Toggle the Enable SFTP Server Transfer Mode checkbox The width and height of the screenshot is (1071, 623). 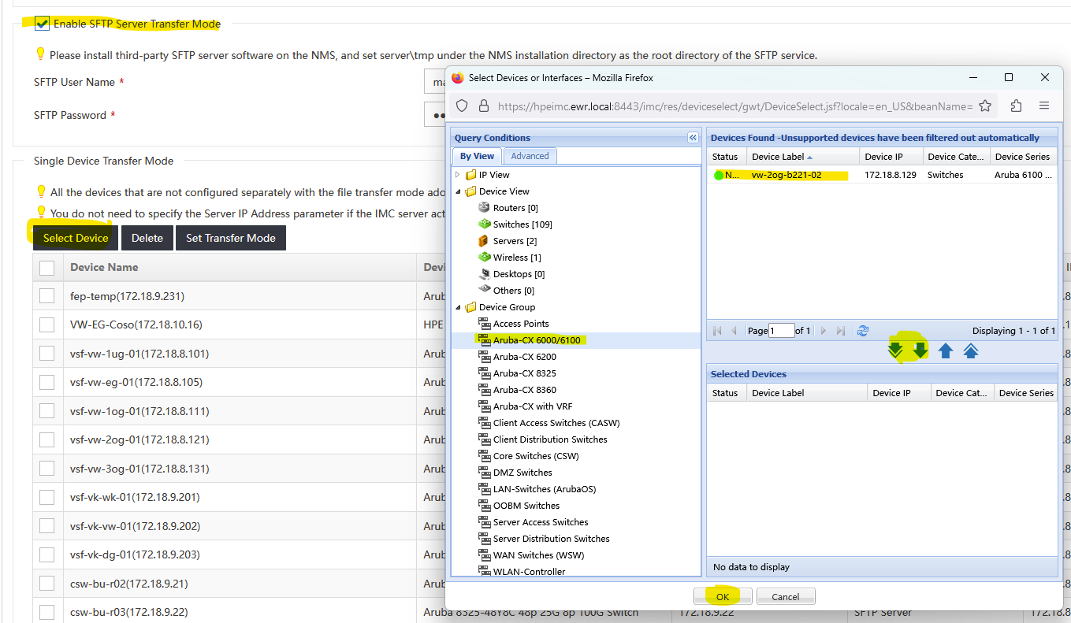(42, 24)
